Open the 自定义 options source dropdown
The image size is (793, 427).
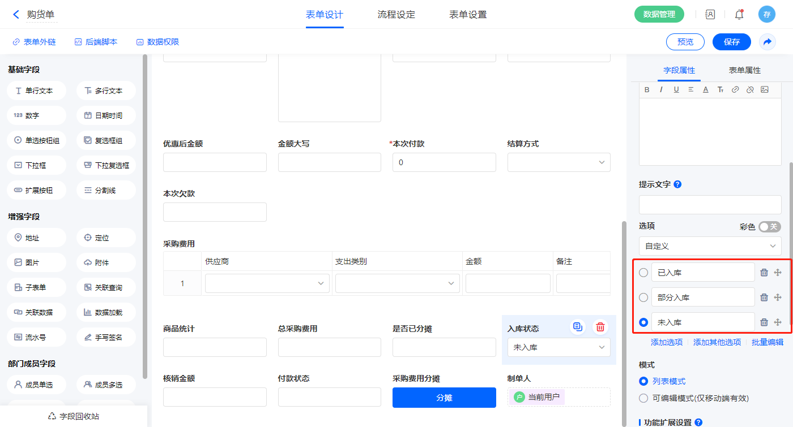710,246
